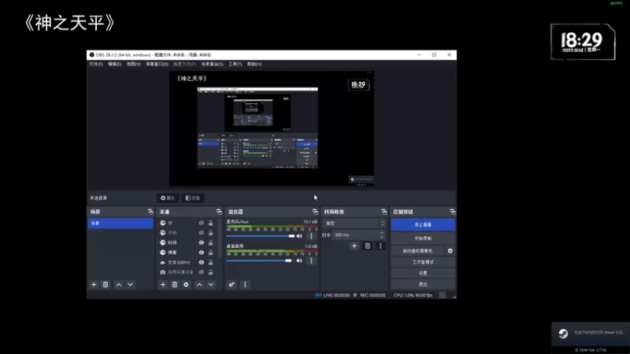Open the audio mixer footer three-dot menu
The image size is (630, 354).
(x=245, y=285)
